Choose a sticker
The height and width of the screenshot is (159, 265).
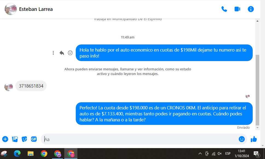coord(24,139)
